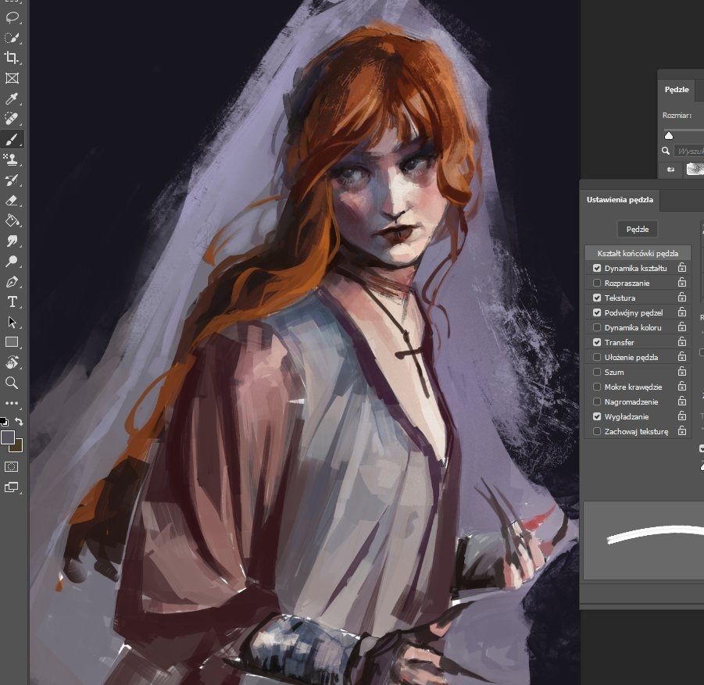Pick the Smudge tool

(12, 241)
